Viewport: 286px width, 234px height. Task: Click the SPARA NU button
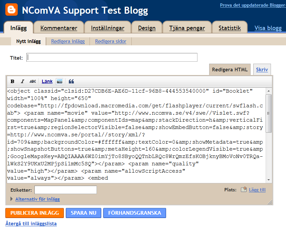tap(84, 213)
